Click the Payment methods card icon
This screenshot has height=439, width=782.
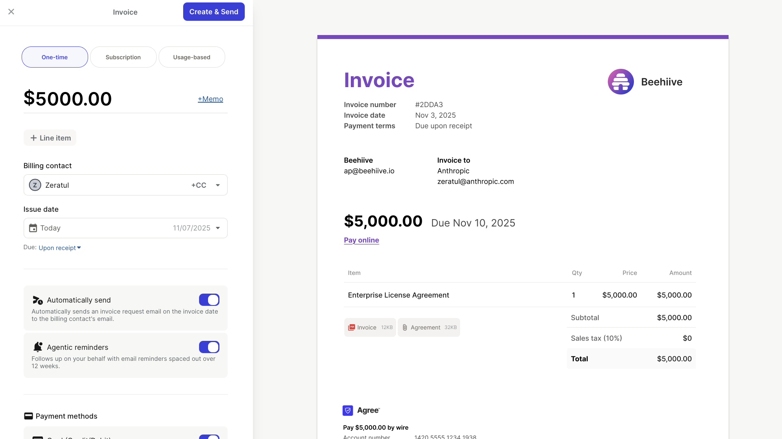29,416
